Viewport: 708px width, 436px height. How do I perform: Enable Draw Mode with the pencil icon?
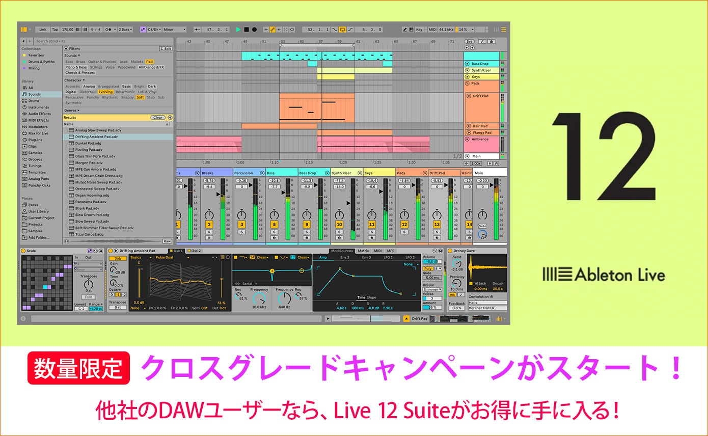tap(405, 29)
